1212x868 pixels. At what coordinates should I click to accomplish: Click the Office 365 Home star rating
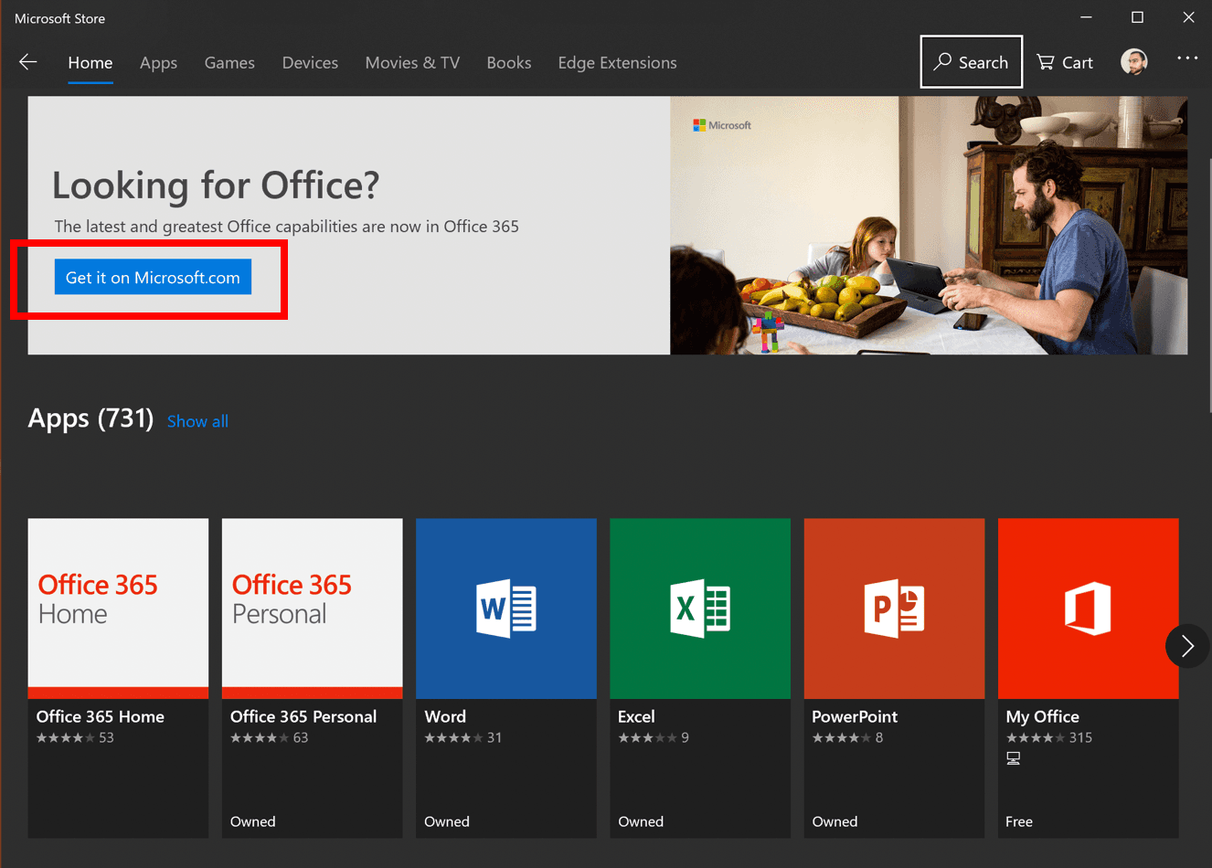(66, 737)
